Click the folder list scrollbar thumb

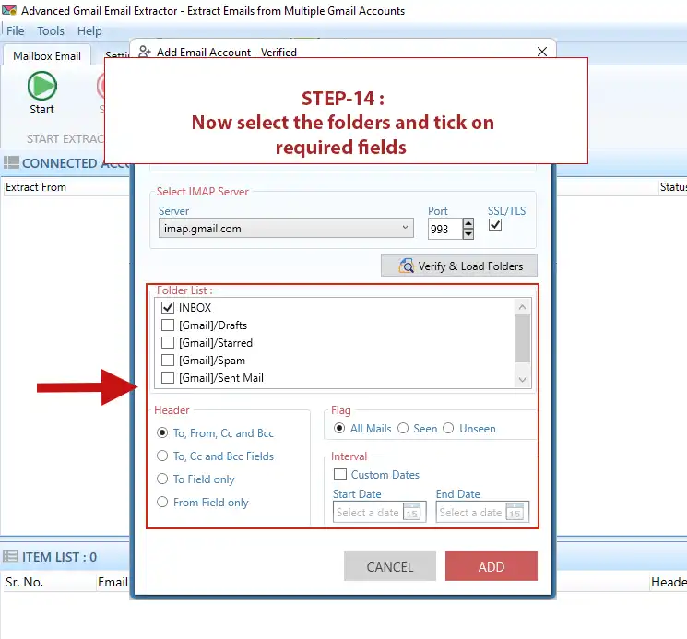[522, 338]
